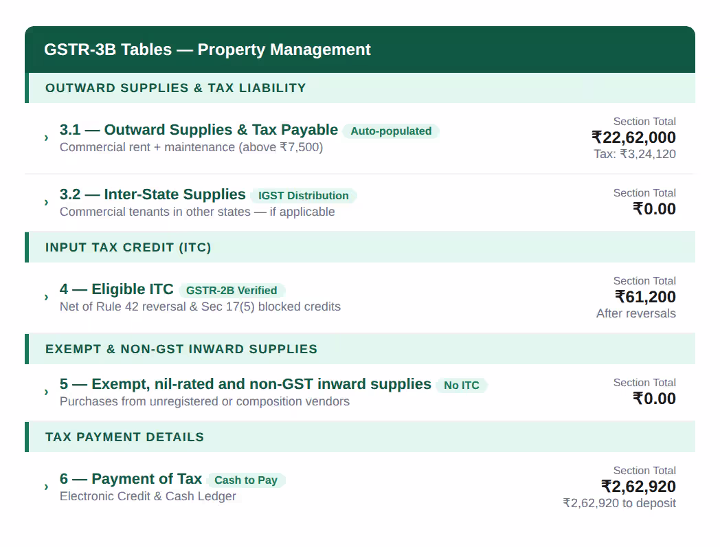Open the Exempt, nil-rated and non-GST inward supplies title

[245, 384]
